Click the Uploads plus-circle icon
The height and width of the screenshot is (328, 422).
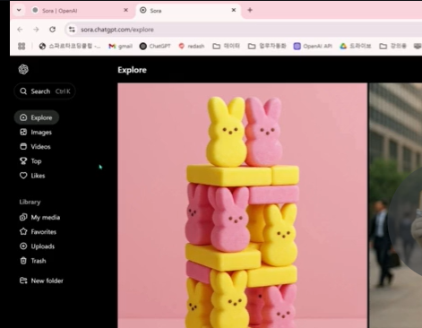23,246
